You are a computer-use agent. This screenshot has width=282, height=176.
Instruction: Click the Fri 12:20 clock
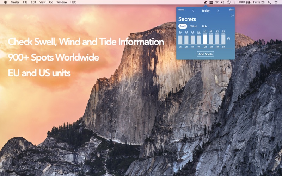pyautogui.click(x=259, y=2)
